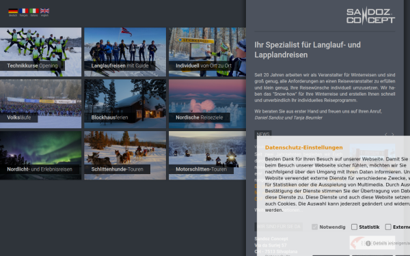Image resolution: width=410 pixels, height=256 pixels.
Task: Choose the Italian flag language icon
Action: (34, 11)
